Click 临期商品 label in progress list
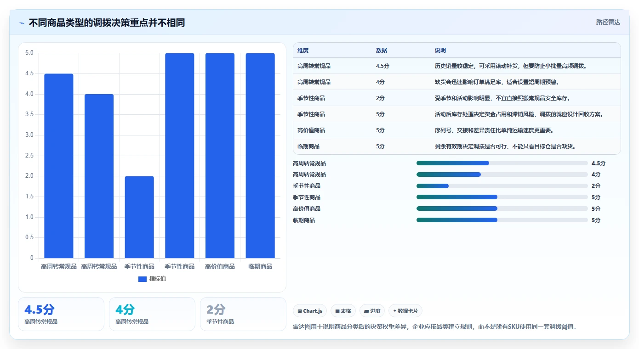This screenshot has width=639, height=349. pos(304,220)
